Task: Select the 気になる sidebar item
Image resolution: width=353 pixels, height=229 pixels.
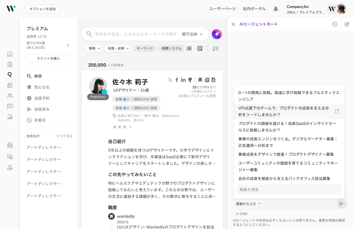Action: tap(42, 87)
